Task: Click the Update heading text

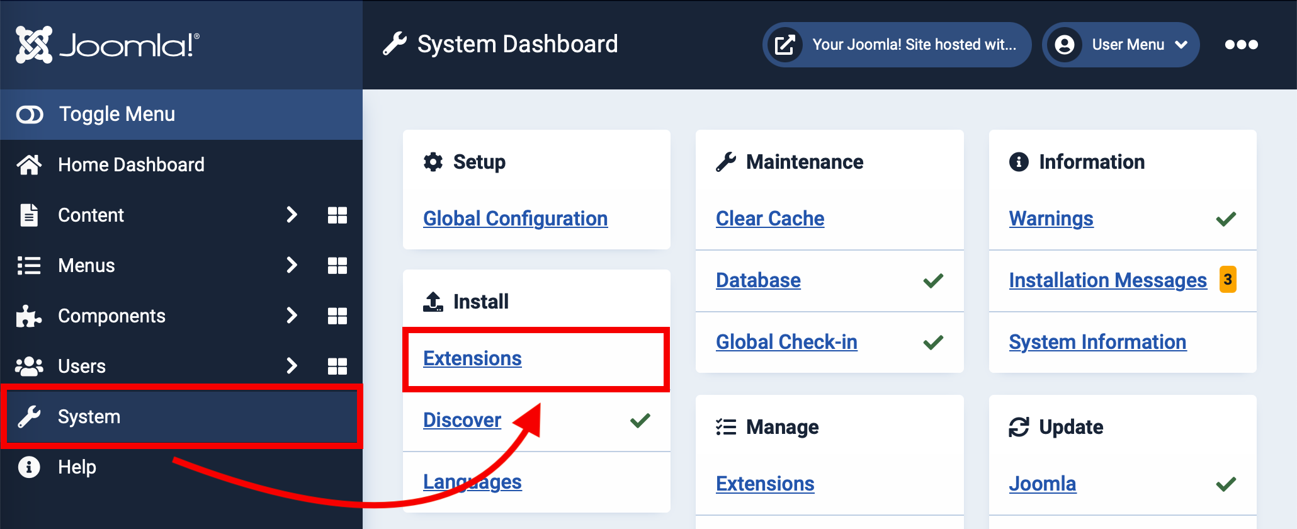Action: 1071,427
